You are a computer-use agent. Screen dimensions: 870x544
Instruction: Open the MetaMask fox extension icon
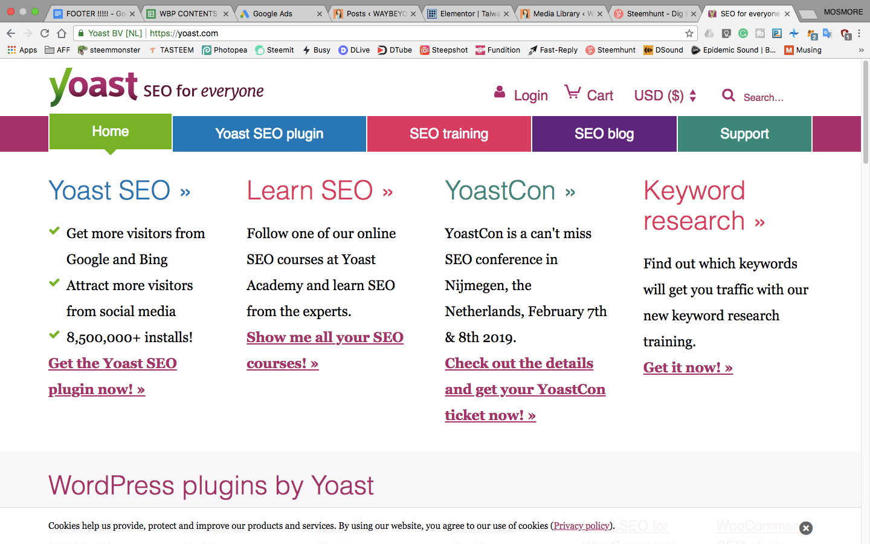811,34
